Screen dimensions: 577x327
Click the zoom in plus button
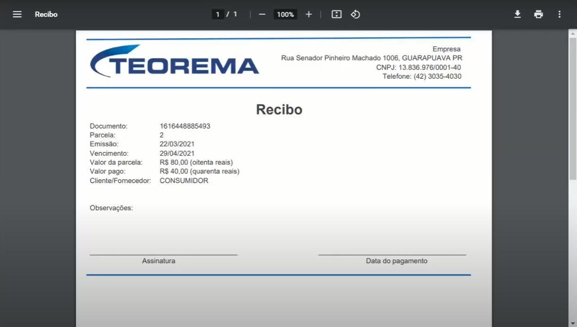point(309,14)
